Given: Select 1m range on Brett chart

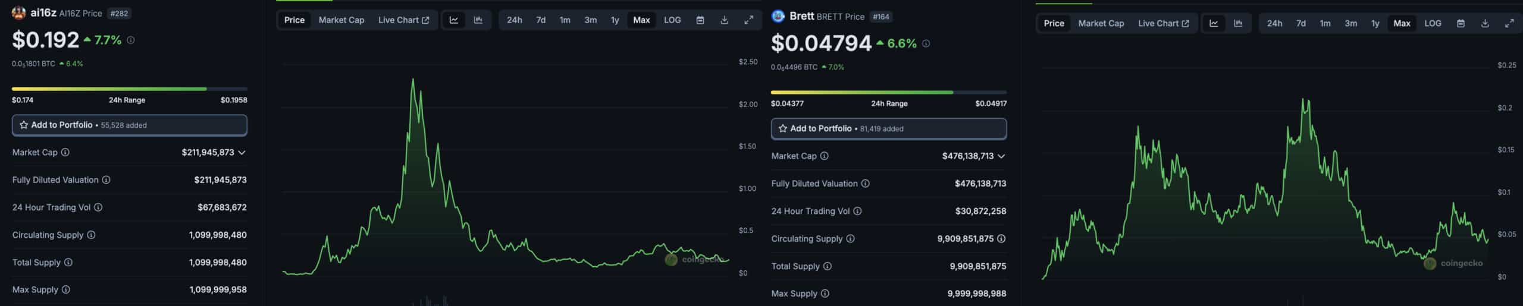Looking at the screenshot, I should (x=1325, y=24).
